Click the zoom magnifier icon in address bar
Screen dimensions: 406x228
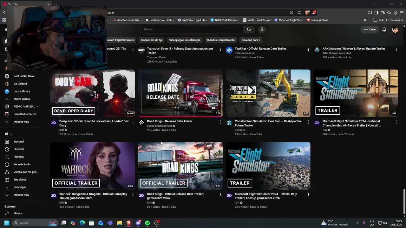pyautogui.click(x=292, y=13)
